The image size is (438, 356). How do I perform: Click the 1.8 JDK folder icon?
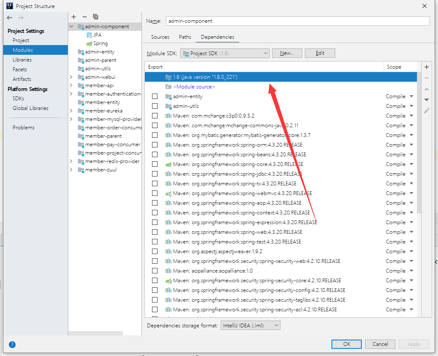tap(168, 77)
